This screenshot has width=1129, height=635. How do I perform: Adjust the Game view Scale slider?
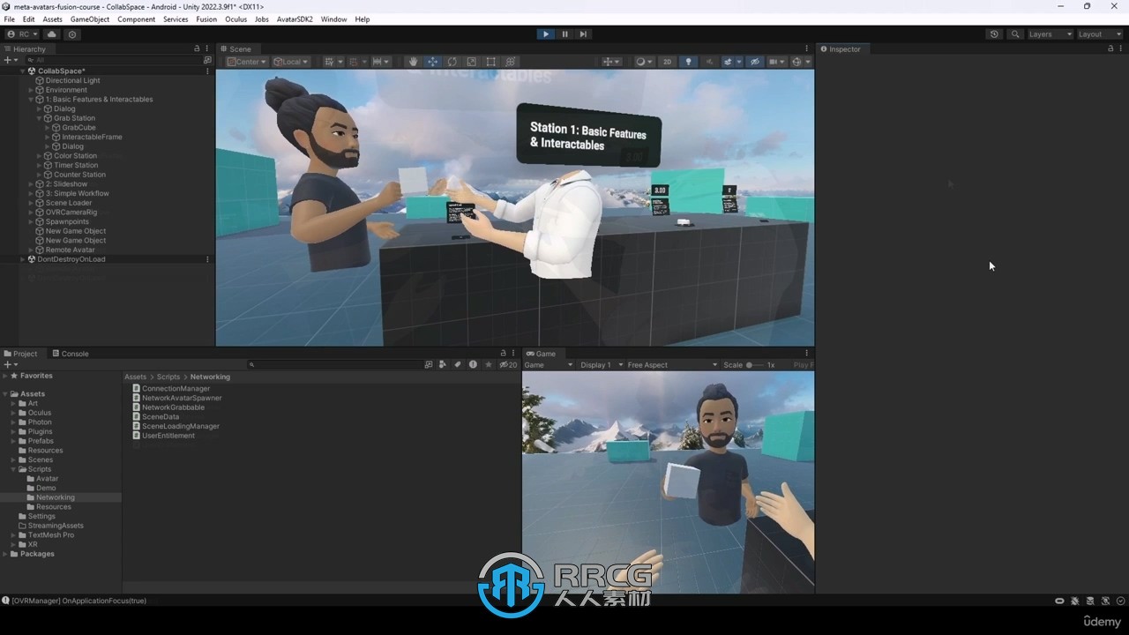755,365
